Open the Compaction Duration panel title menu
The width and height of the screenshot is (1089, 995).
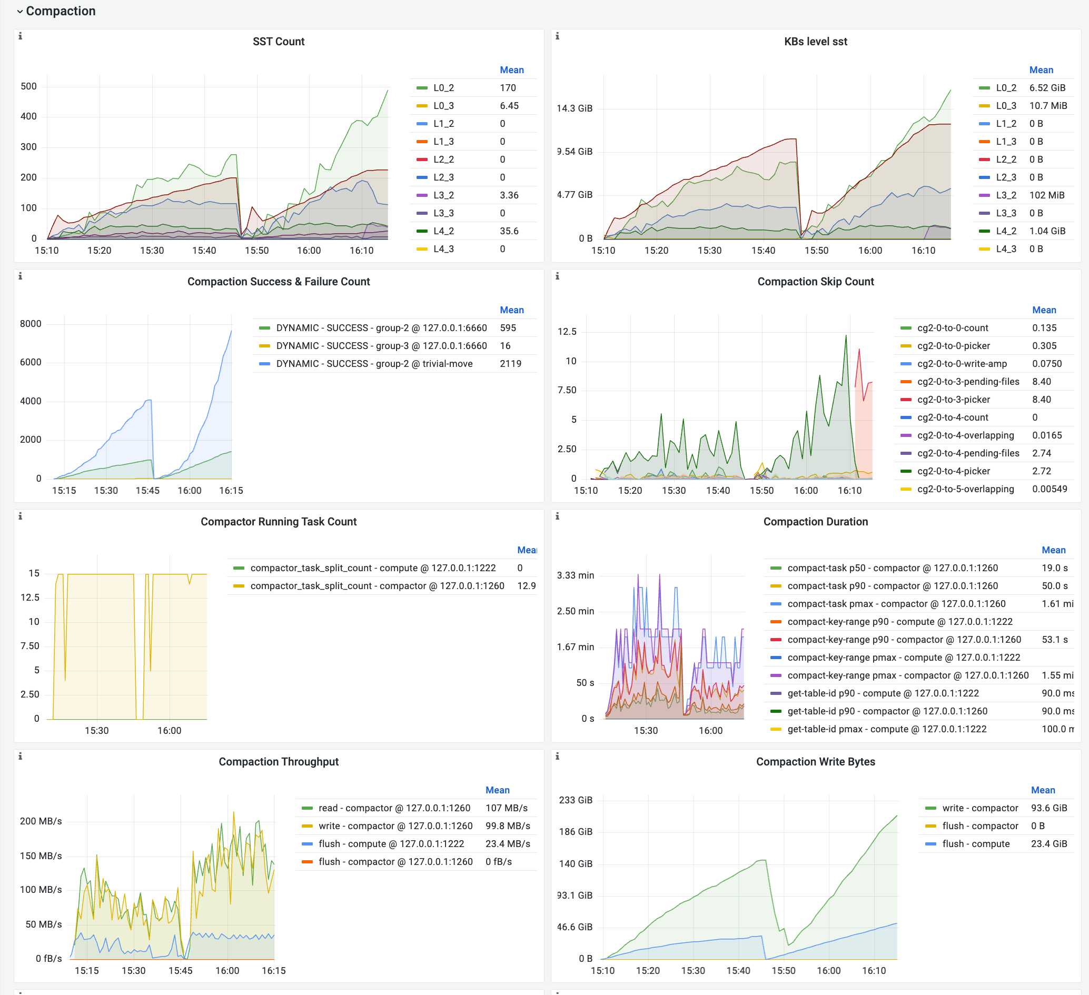(815, 521)
